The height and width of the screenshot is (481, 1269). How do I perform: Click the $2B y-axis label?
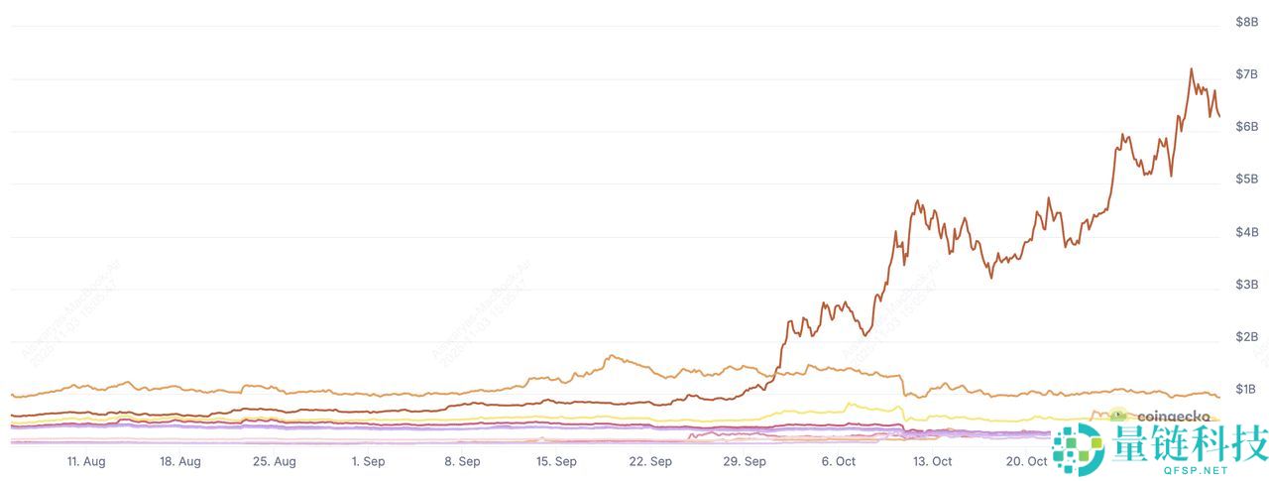pyautogui.click(x=1246, y=337)
